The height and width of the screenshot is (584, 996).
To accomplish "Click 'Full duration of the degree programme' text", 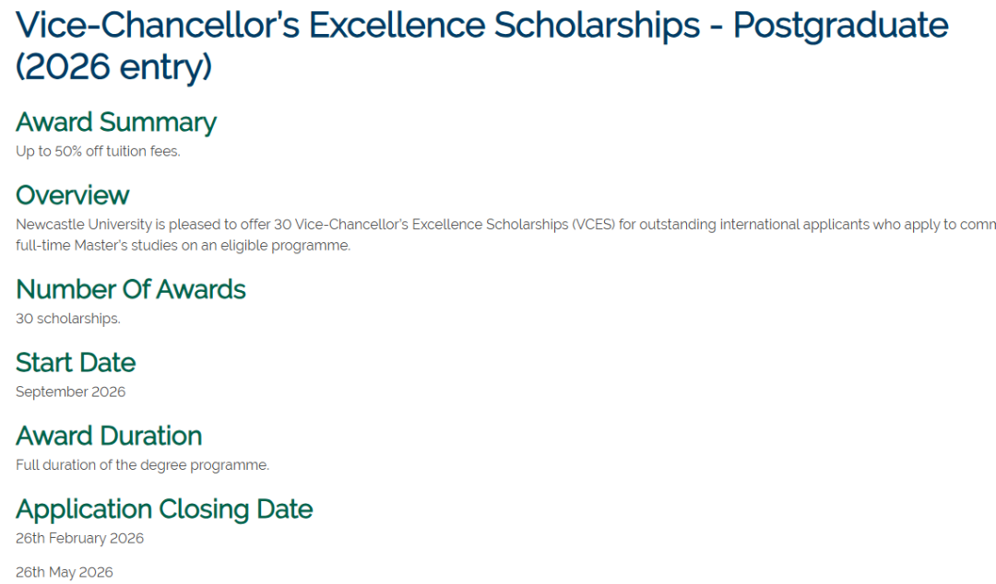I will click(142, 465).
